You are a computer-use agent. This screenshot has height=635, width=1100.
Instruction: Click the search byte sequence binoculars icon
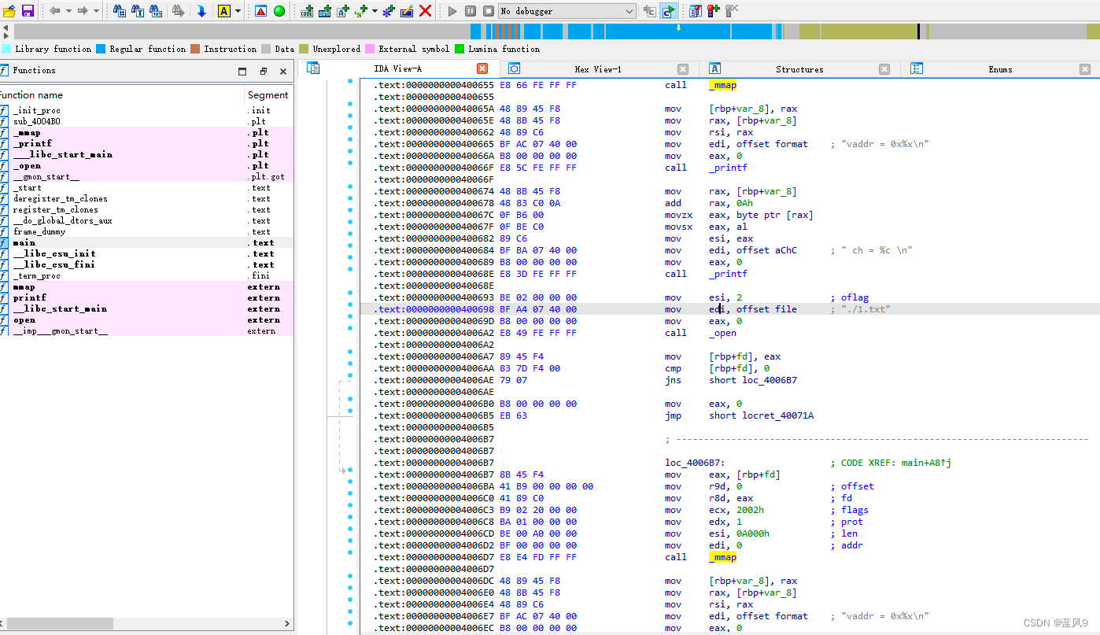[x=156, y=11]
